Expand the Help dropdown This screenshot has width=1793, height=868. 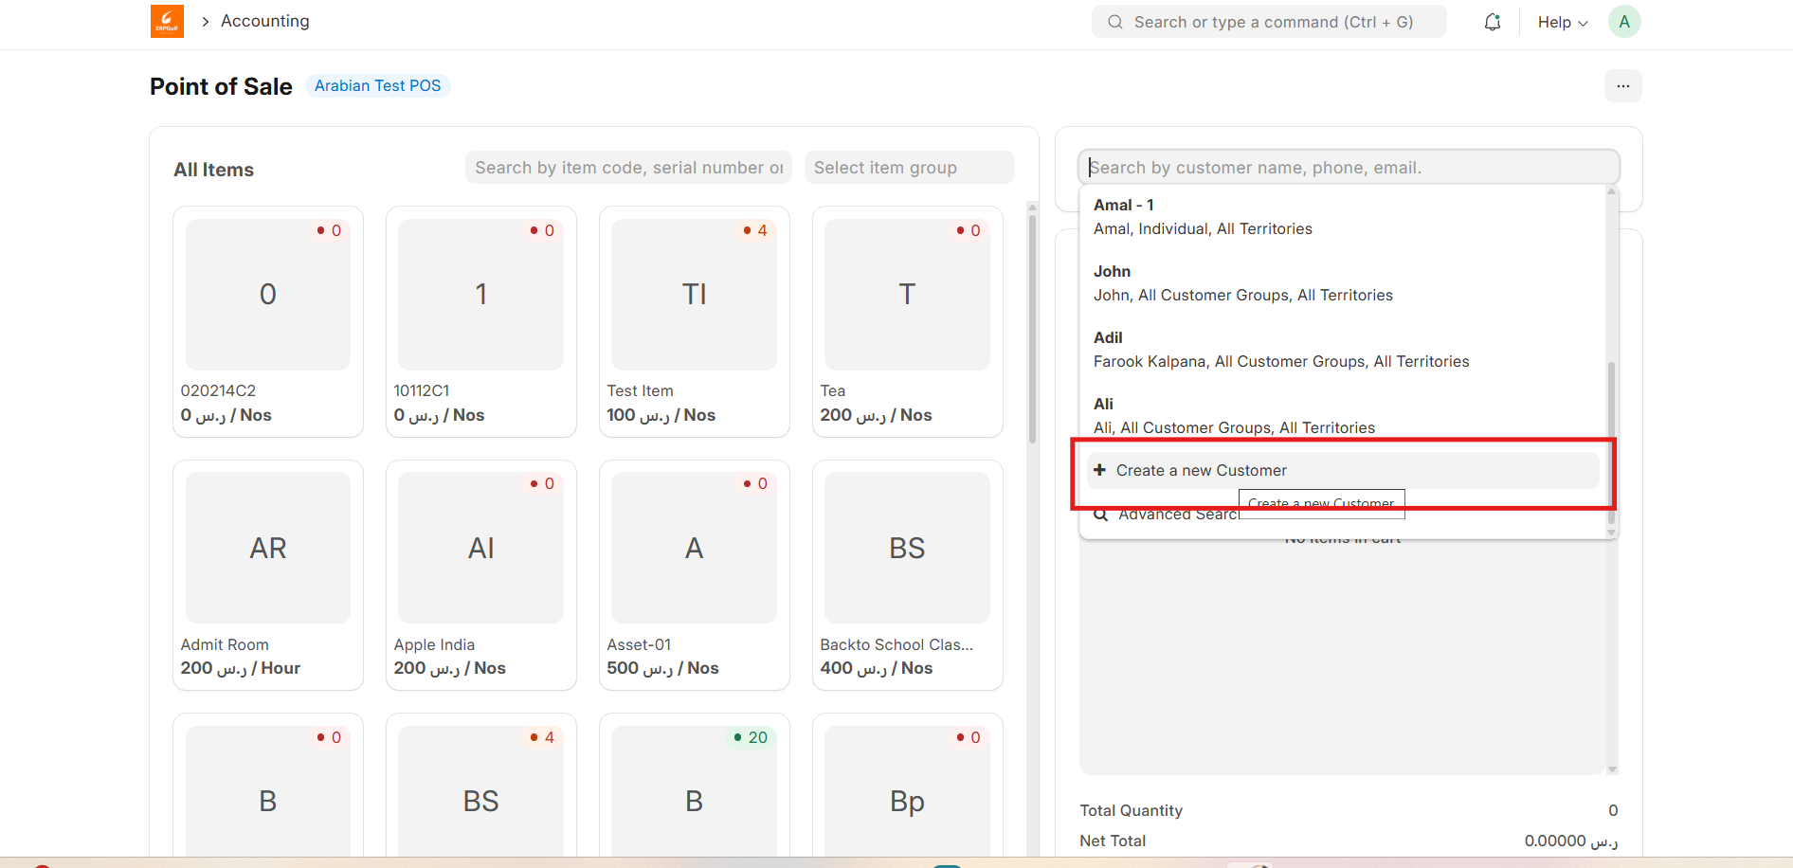click(x=1563, y=22)
